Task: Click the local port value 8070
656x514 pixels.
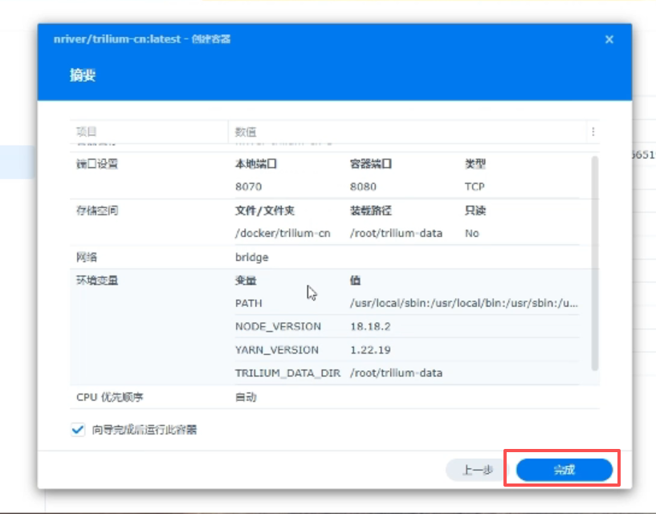Action: [248, 187]
